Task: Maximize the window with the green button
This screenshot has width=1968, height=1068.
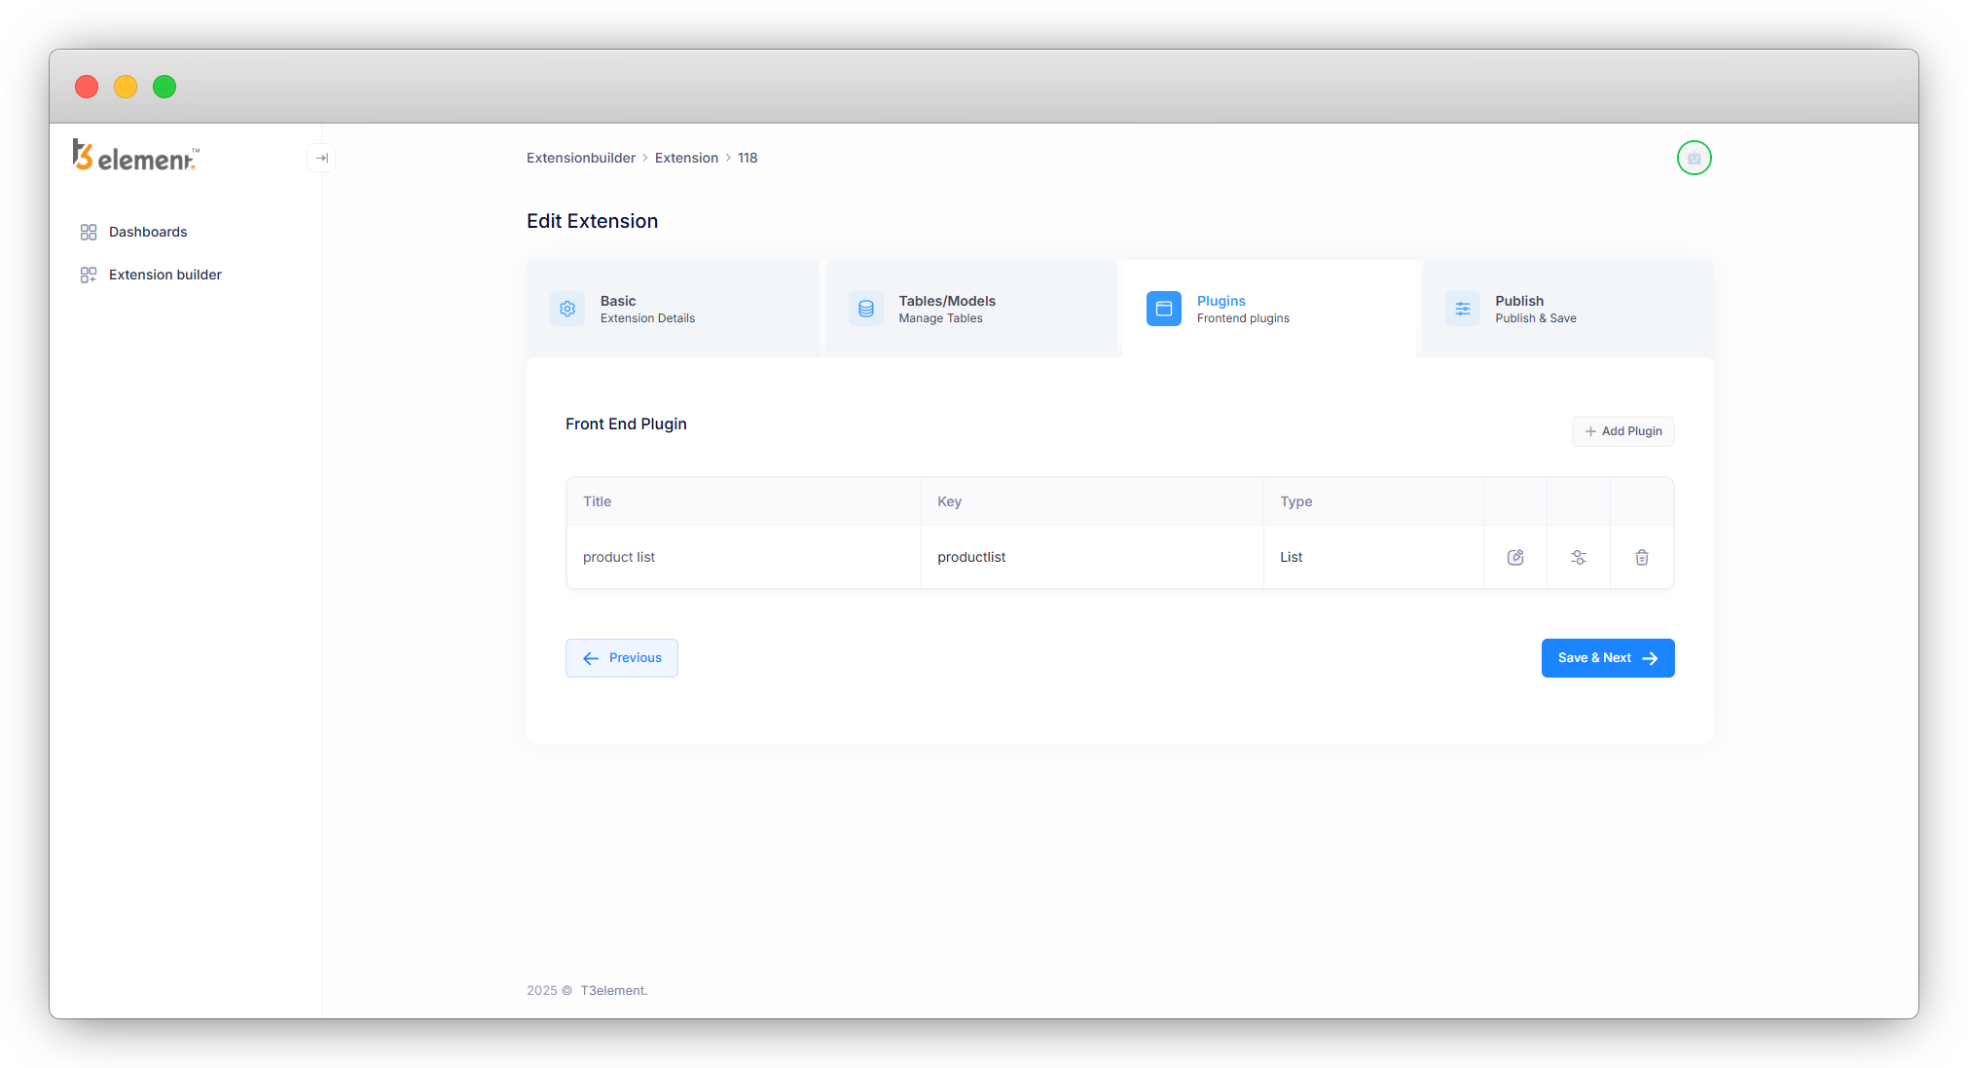Action: click(164, 87)
